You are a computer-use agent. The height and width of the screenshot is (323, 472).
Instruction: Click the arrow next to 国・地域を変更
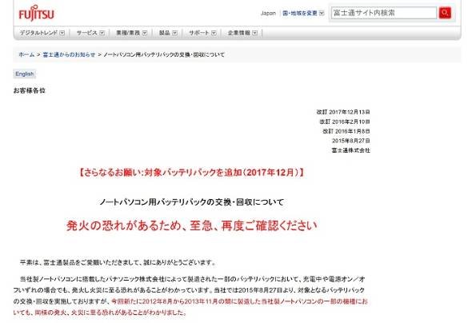[x=322, y=14]
